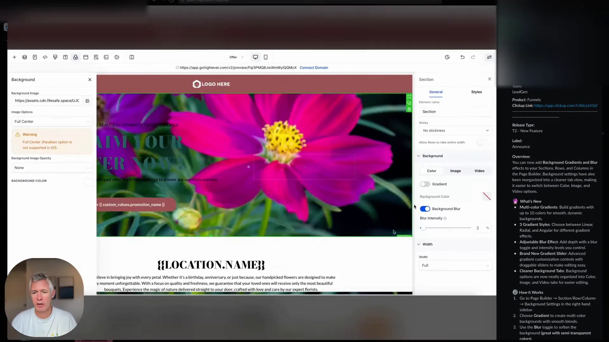Open the No stickiness dropdown
Viewport: 609px width, 342px height.
click(455, 131)
